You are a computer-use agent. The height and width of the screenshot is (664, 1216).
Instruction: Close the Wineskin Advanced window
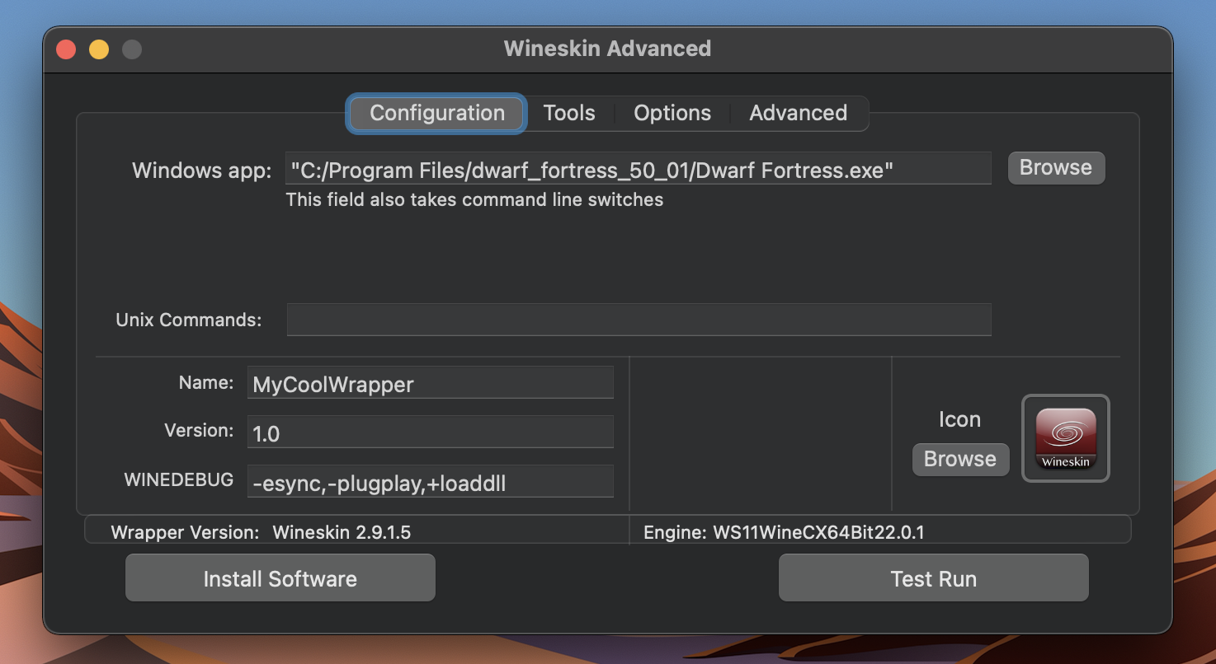(66, 49)
